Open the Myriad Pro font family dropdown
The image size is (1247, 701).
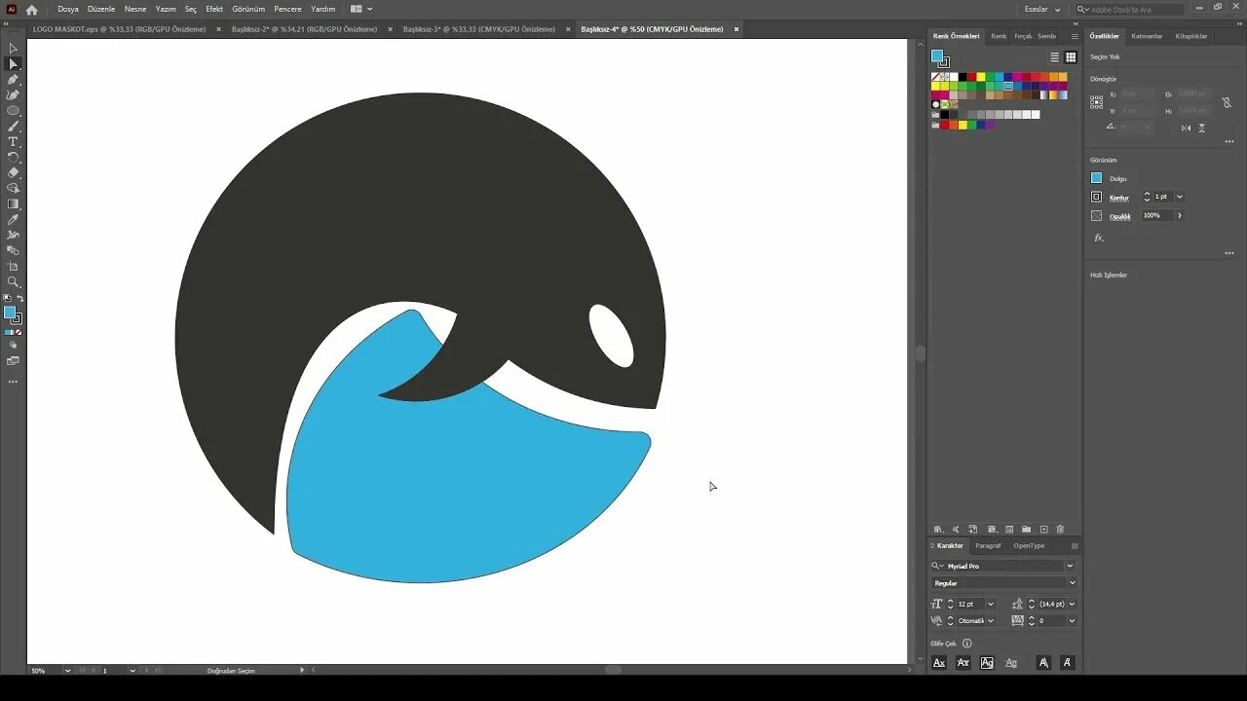coord(1070,566)
